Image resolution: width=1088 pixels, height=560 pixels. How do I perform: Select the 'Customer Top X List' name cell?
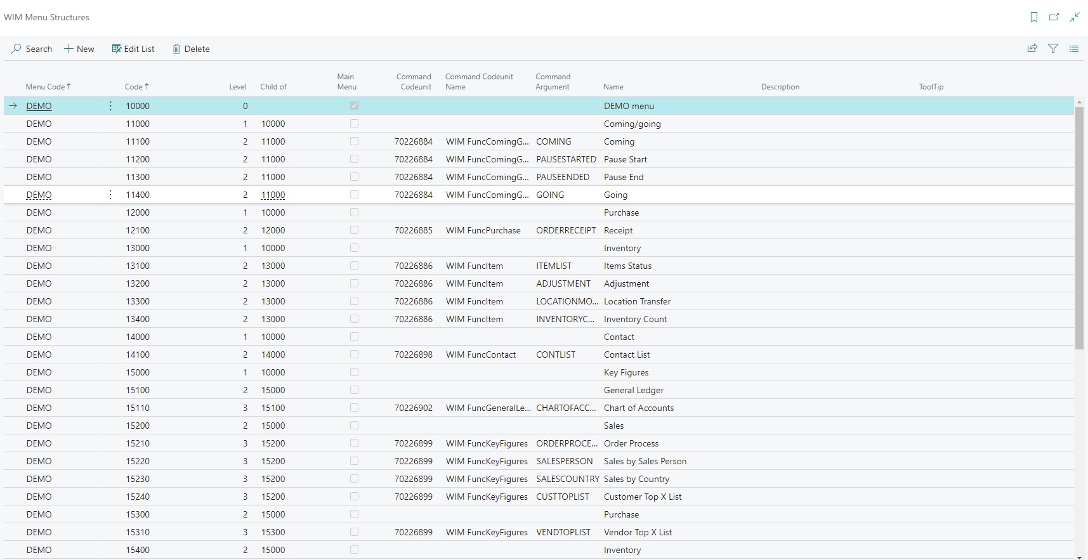643,497
